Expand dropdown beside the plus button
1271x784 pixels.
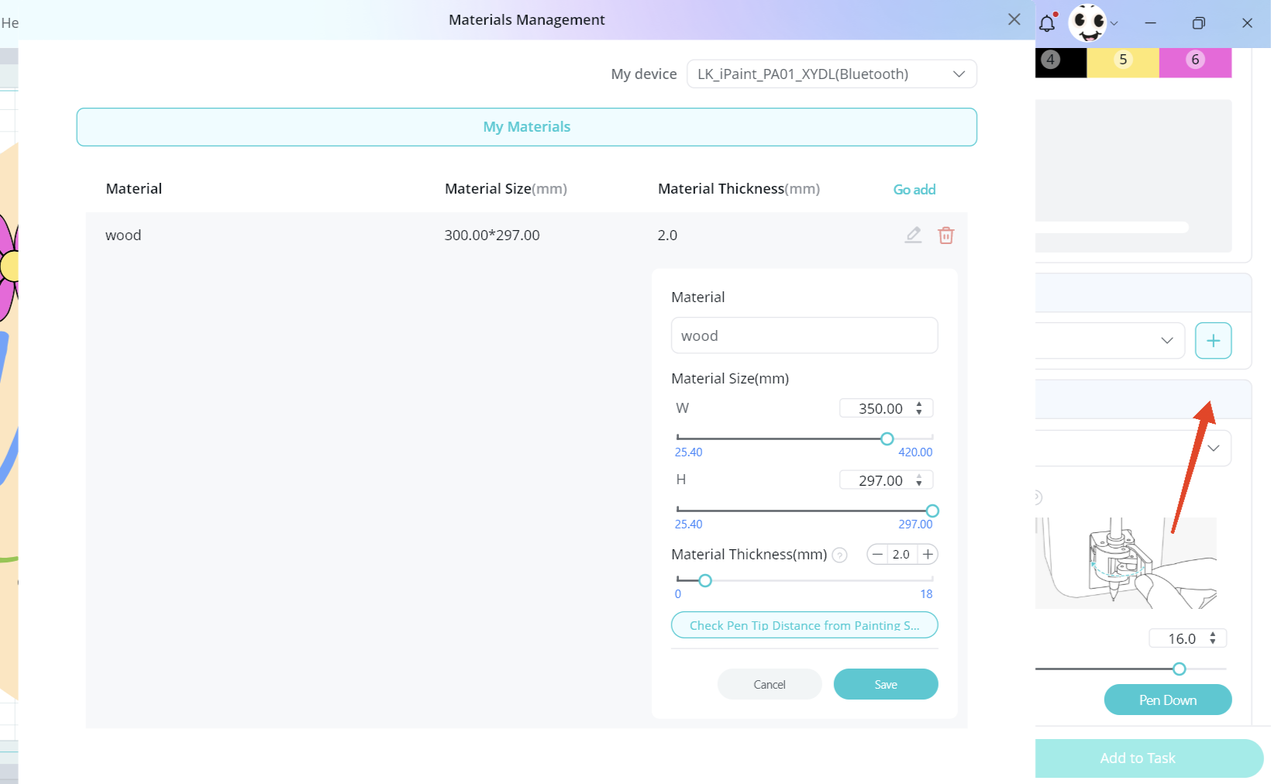pyautogui.click(x=1166, y=340)
